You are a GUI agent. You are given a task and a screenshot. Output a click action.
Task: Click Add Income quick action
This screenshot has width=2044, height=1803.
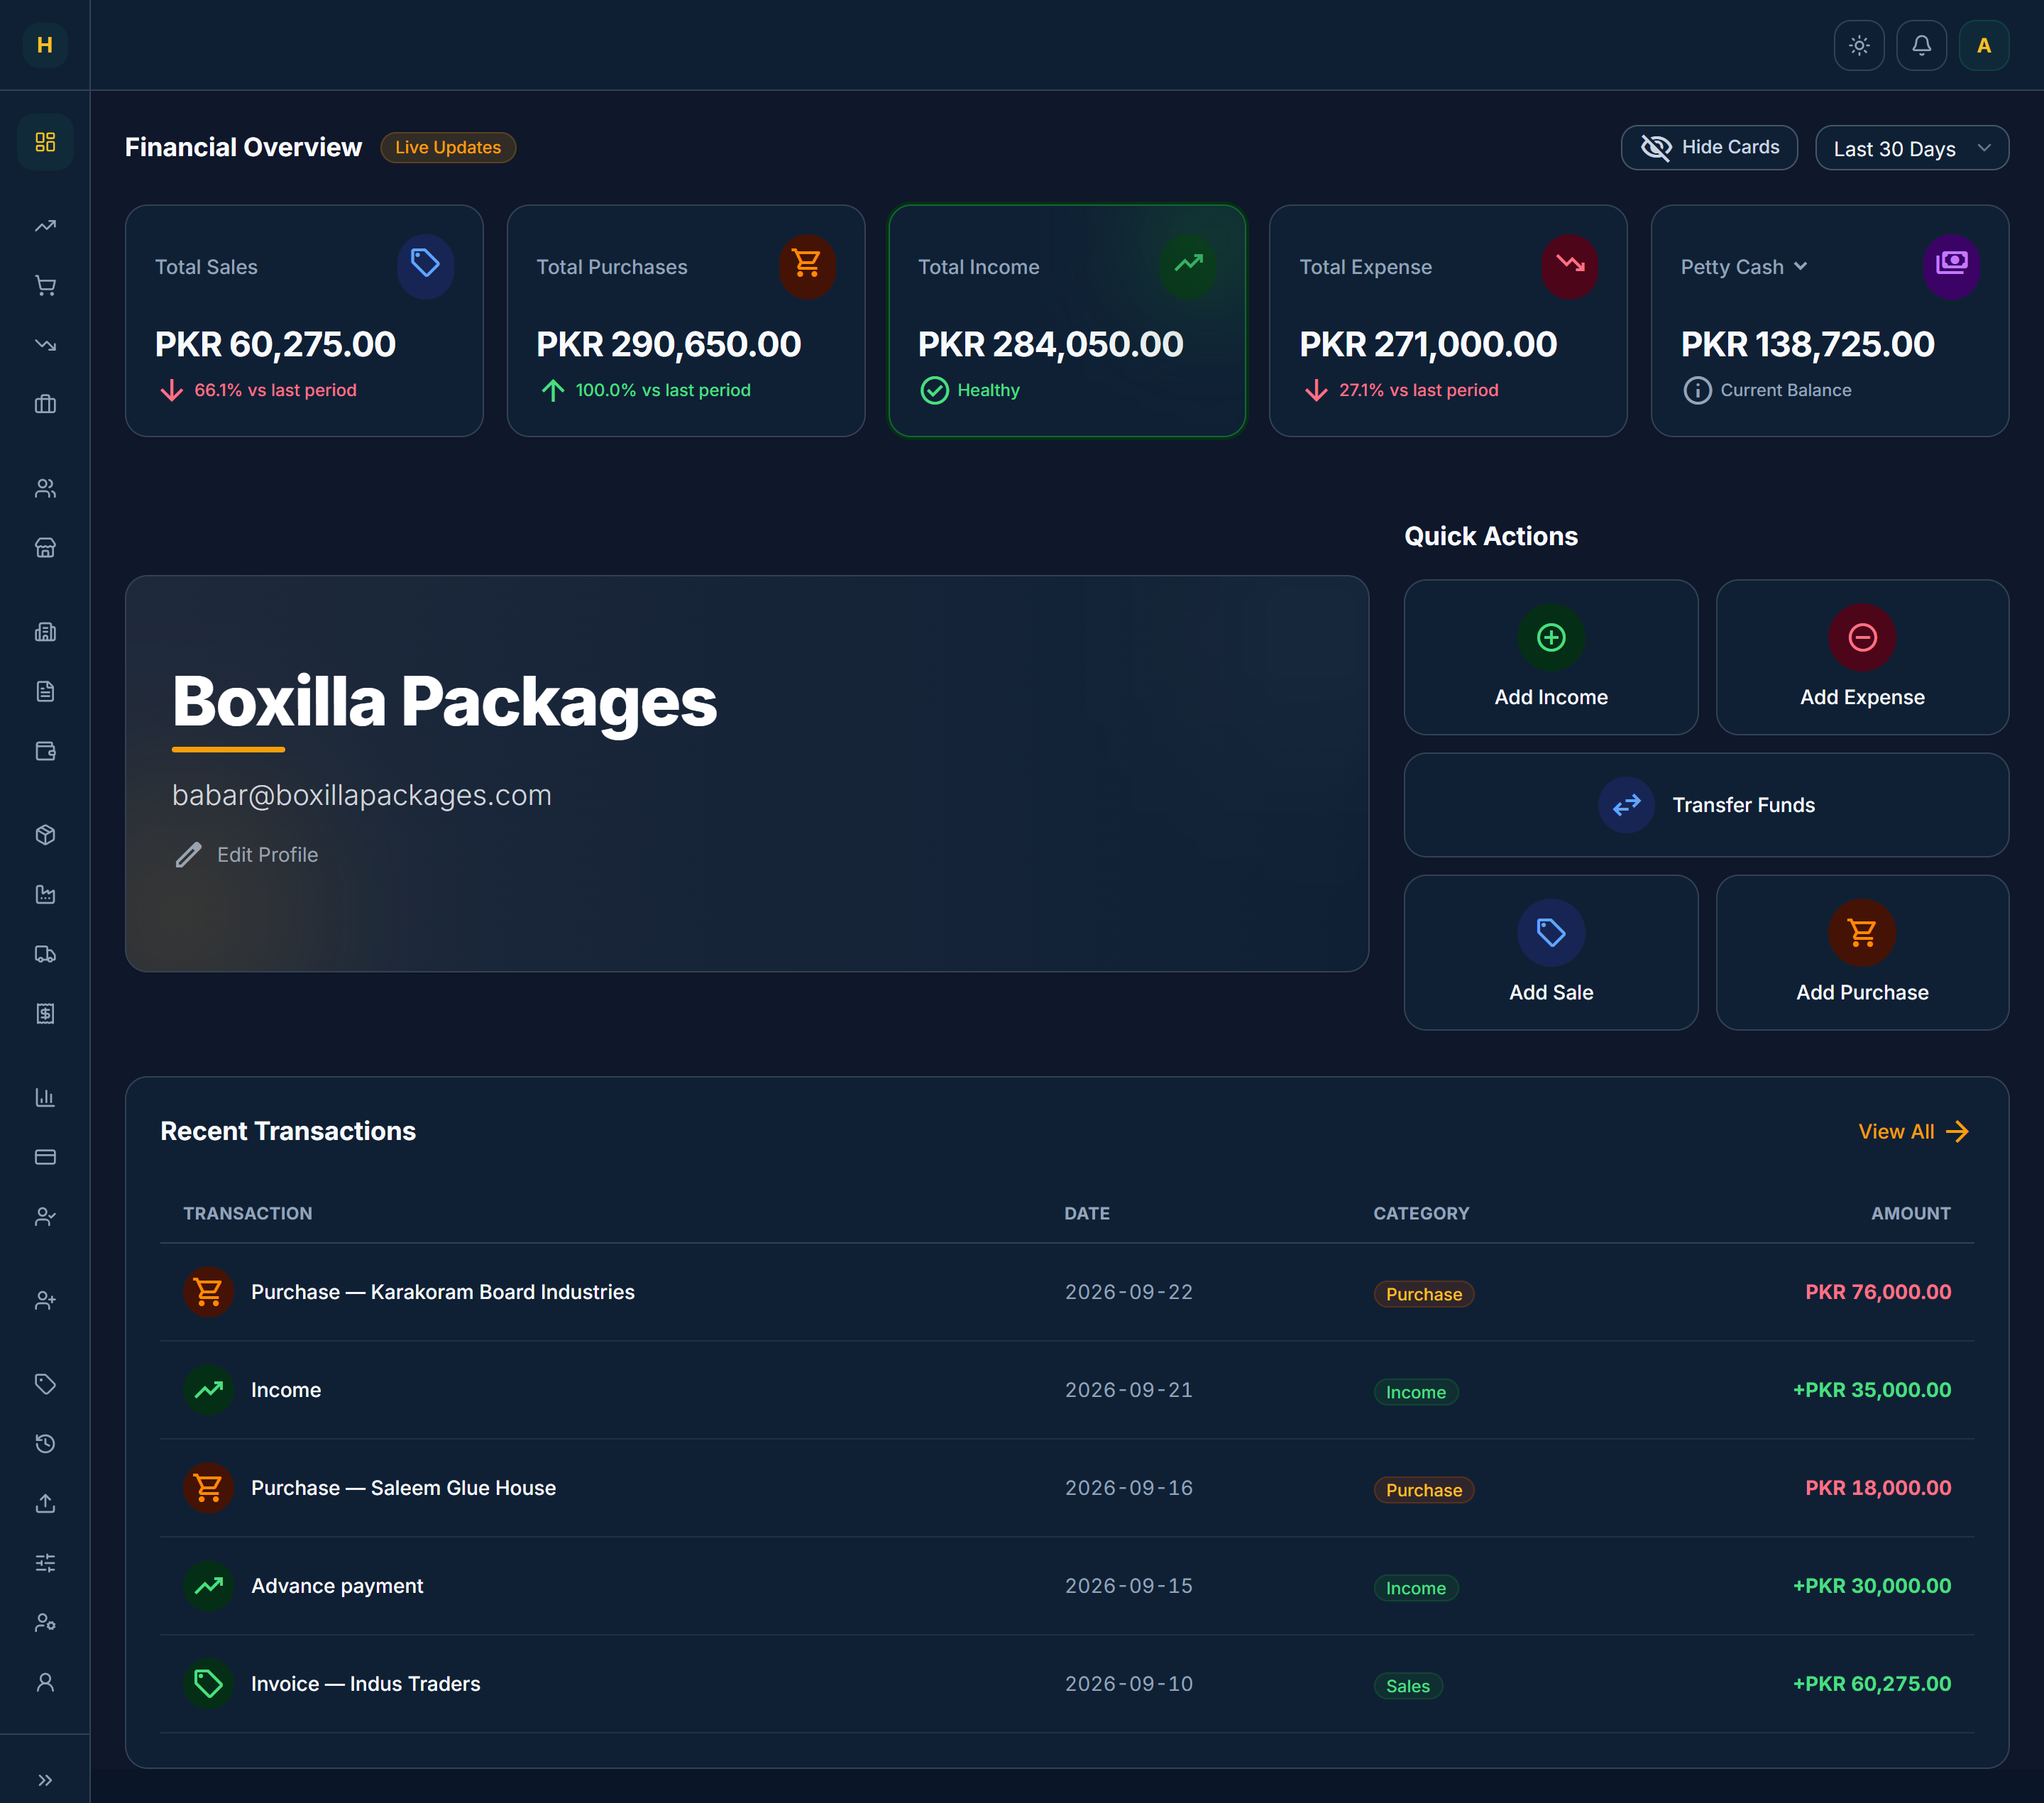click(1551, 657)
